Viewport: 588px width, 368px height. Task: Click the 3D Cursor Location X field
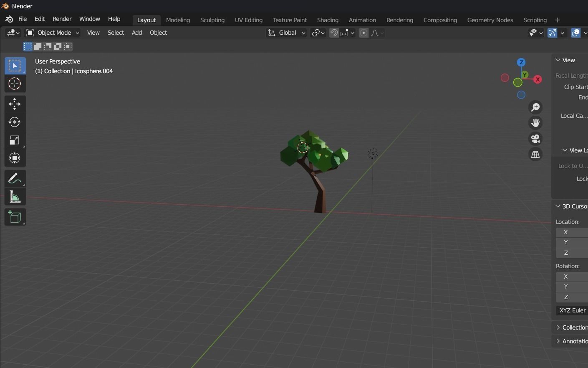coord(572,233)
